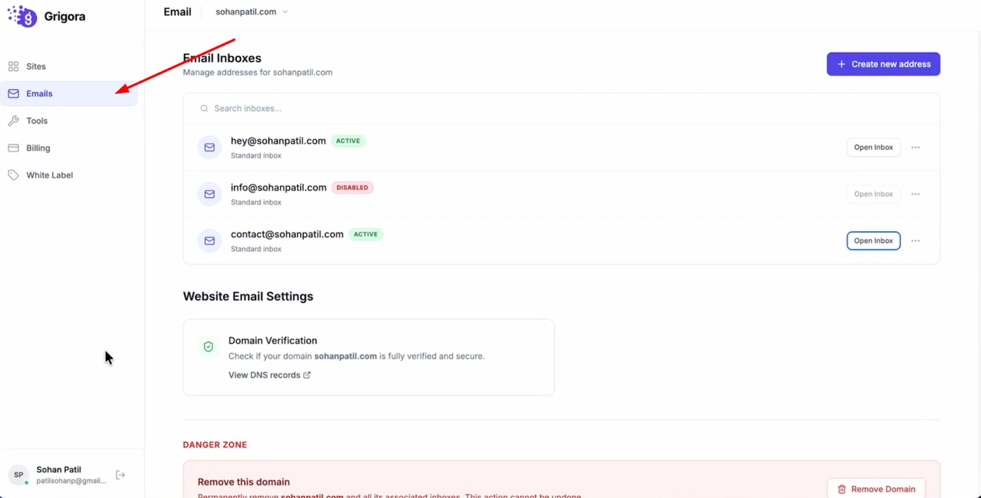Open the Tools sidebar item
The height and width of the screenshot is (498, 981).
pyautogui.click(x=36, y=121)
